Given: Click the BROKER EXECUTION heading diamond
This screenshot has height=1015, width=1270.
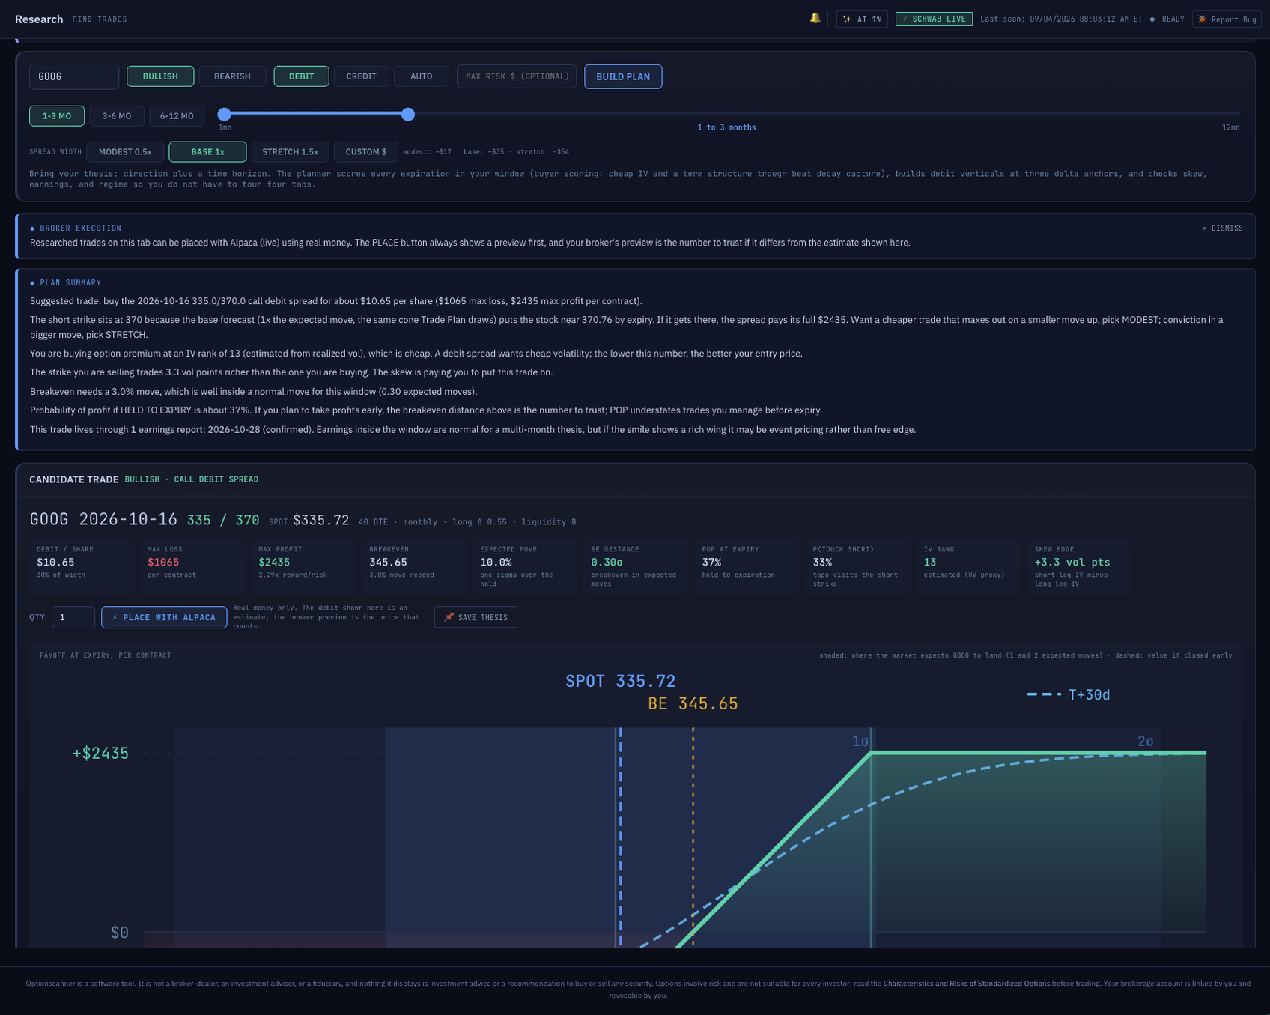Looking at the screenshot, I should click(32, 228).
